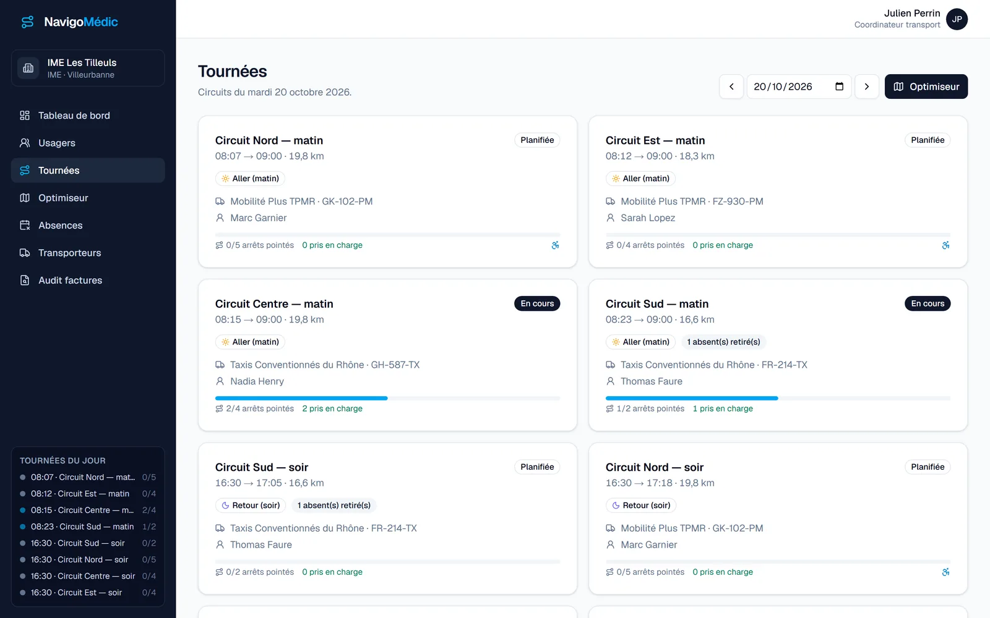
Task: Click the JP user avatar
Action: pyautogui.click(x=957, y=19)
